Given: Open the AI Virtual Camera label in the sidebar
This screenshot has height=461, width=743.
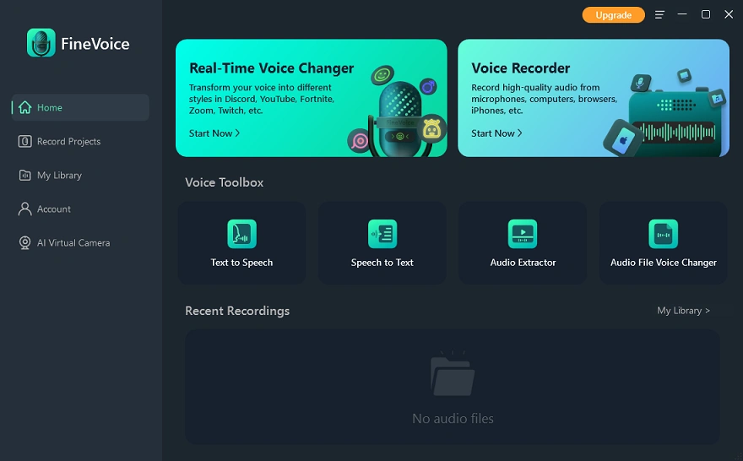Looking at the screenshot, I should click(73, 242).
